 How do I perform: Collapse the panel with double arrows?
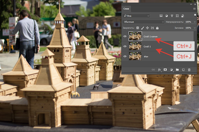[x=191, y=4]
